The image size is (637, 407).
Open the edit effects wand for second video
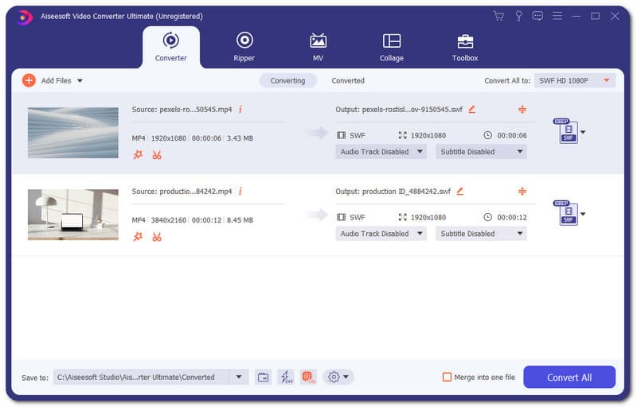138,237
